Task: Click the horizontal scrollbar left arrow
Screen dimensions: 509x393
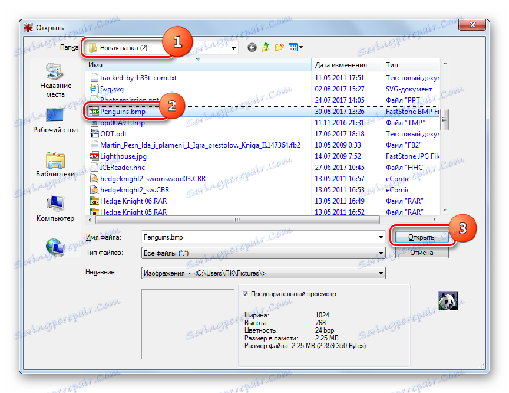Action: pyautogui.click(x=90, y=220)
